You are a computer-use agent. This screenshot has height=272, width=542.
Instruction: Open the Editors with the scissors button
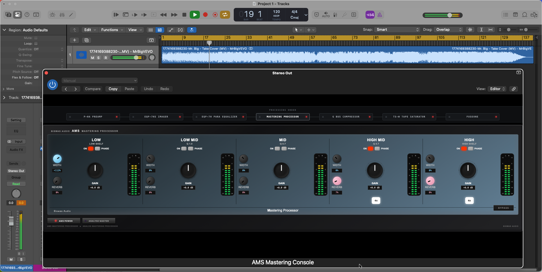coord(71,15)
